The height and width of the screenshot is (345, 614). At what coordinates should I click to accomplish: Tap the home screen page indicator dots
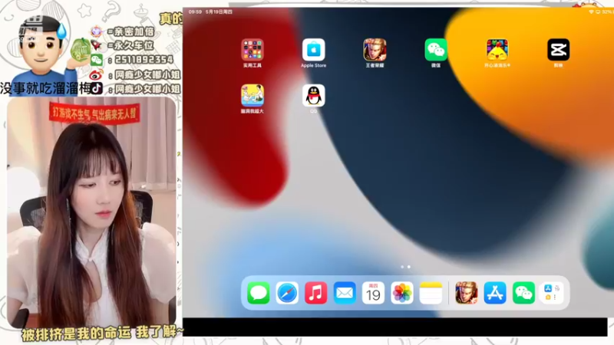click(x=405, y=267)
